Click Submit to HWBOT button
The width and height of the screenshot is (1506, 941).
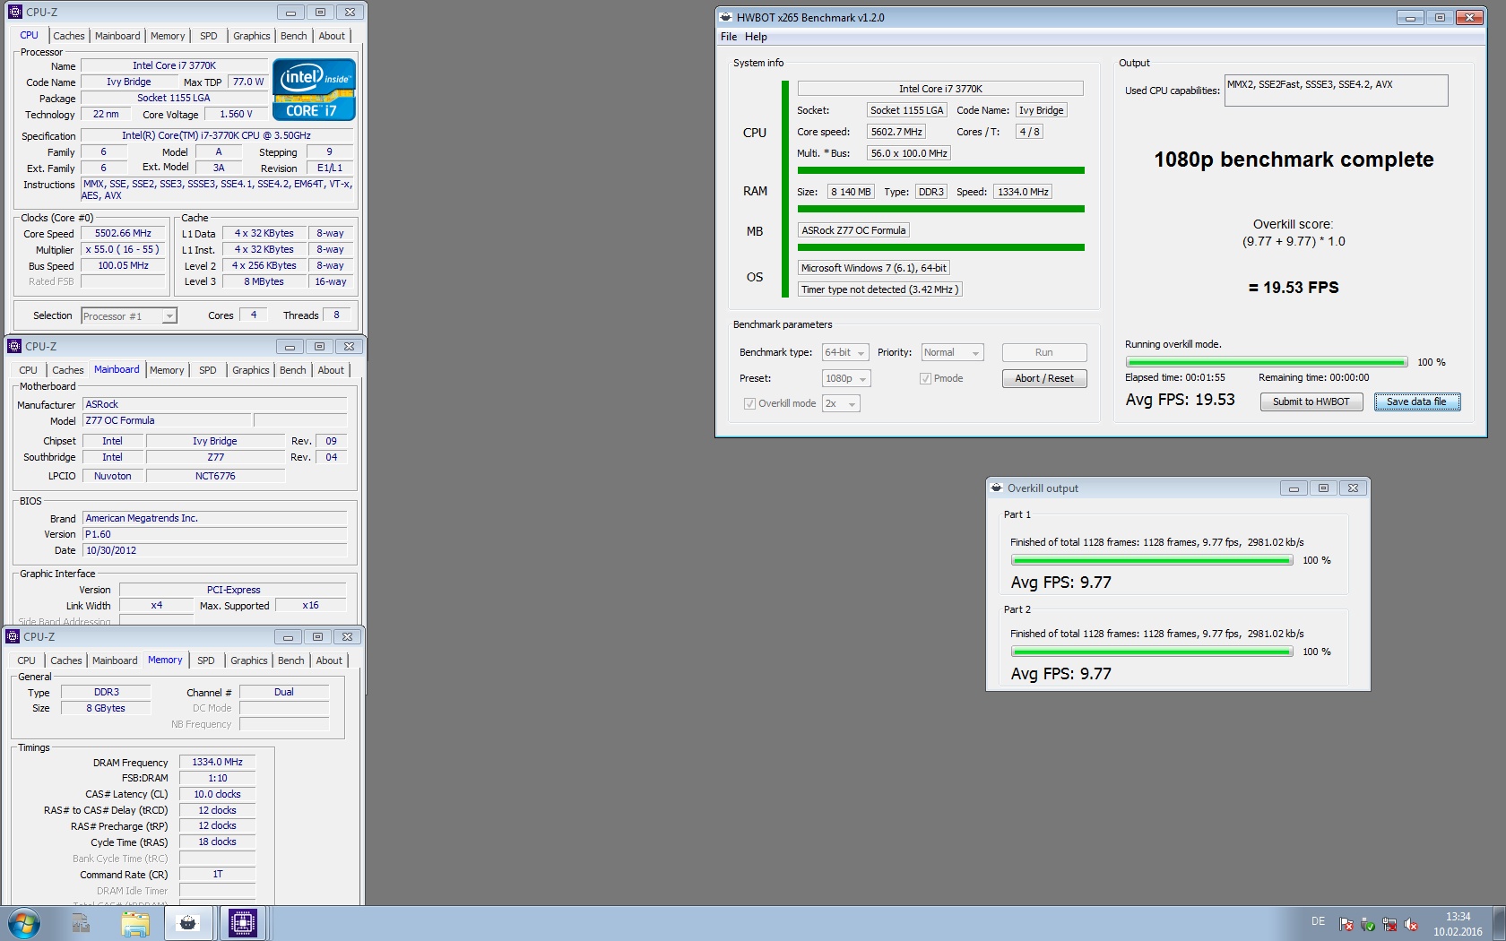point(1311,402)
